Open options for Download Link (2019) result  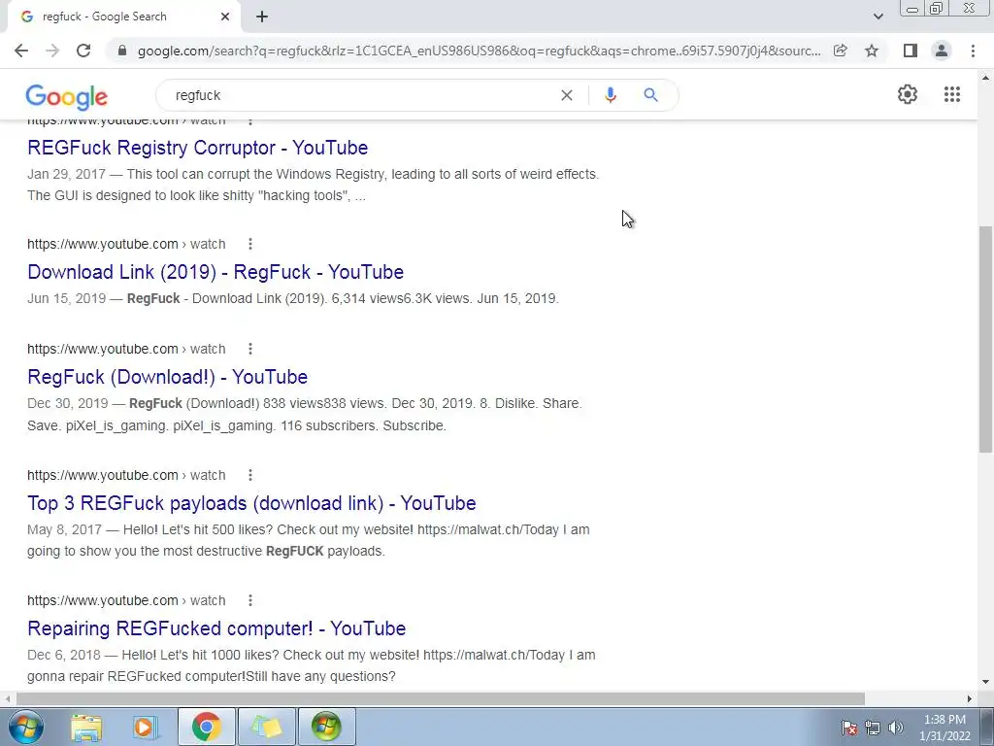(x=250, y=244)
